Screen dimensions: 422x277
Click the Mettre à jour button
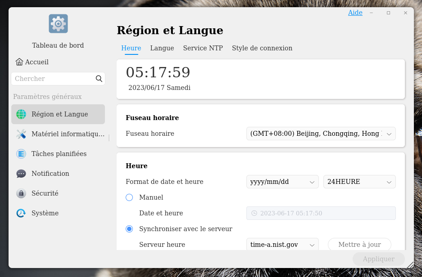click(359, 245)
